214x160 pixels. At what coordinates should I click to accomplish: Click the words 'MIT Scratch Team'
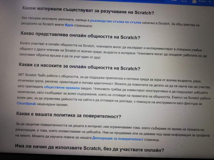tap(32, 75)
